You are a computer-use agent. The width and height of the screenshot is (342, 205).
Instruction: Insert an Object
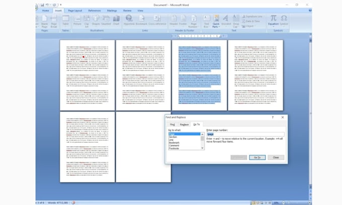pyautogui.click(x=248, y=26)
